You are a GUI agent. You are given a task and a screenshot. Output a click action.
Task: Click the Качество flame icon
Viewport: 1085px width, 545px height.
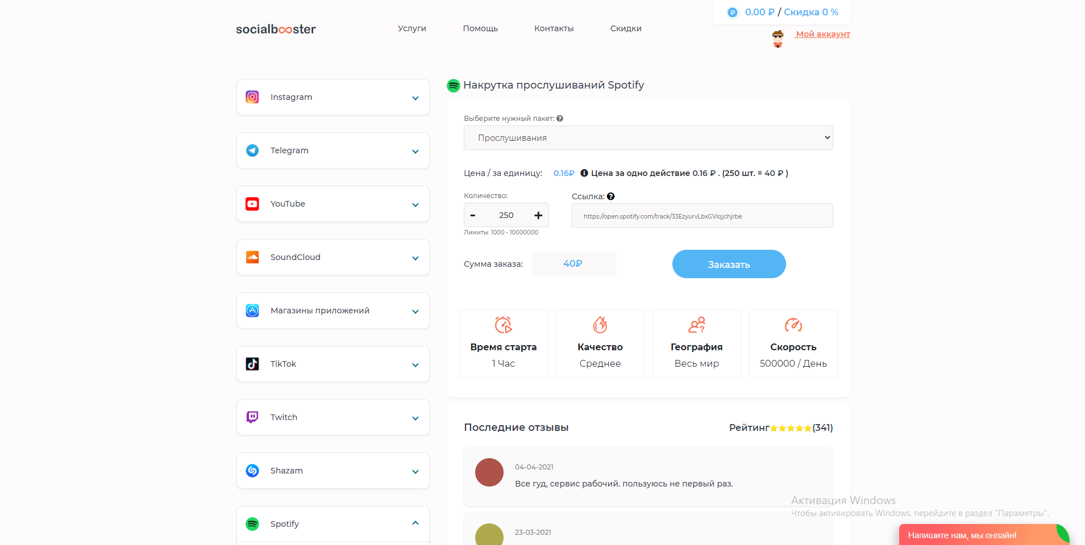pyautogui.click(x=600, y=325)
